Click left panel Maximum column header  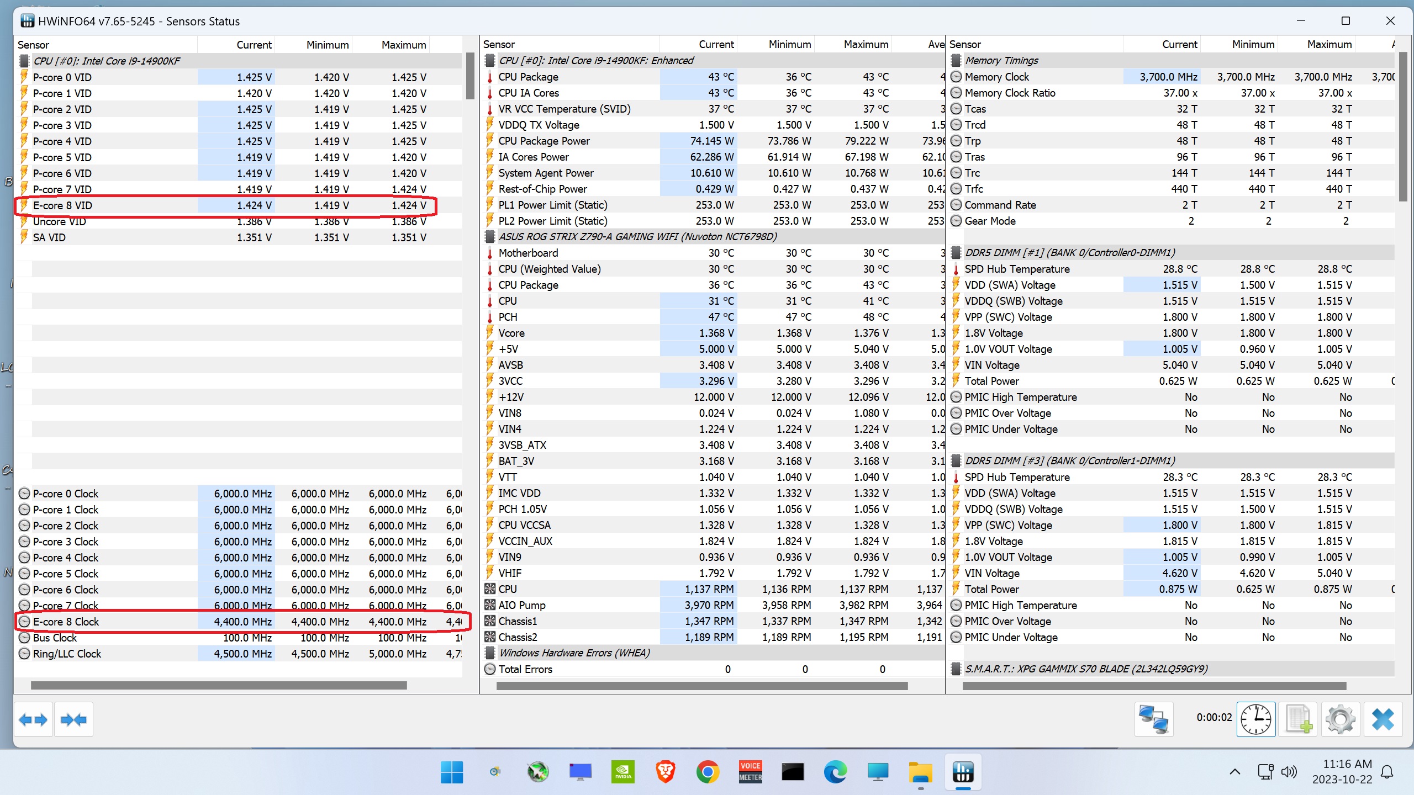(391, 45)
